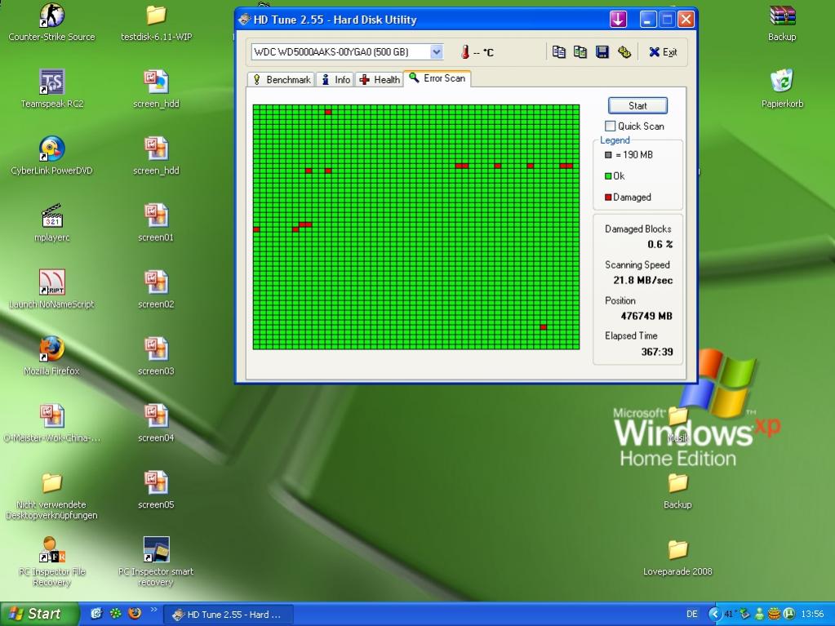This screenshot has width=835, height=626.
Task: Select Backup archive icon at top right
Action: click(x=782, y=22)
